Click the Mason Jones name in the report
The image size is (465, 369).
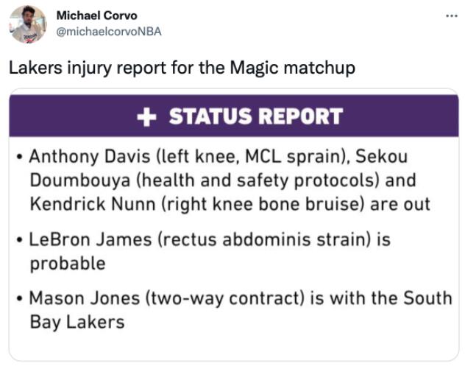[x=84, y=298]
